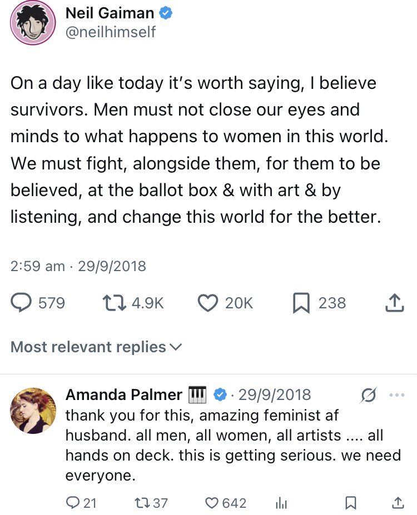Image resolution: width=417 pixels, height=515 pixels.
Task: Reply to the main tweet via comment icon
Action: point(22,303)
